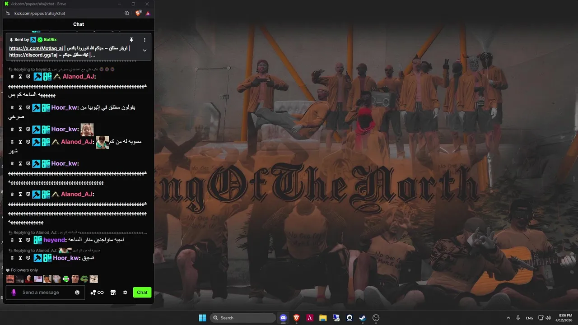Open the x.com/Motlaq_aj link
This screenshot has width=578, height=325.
pyautogui.click(x=36, y=48)
